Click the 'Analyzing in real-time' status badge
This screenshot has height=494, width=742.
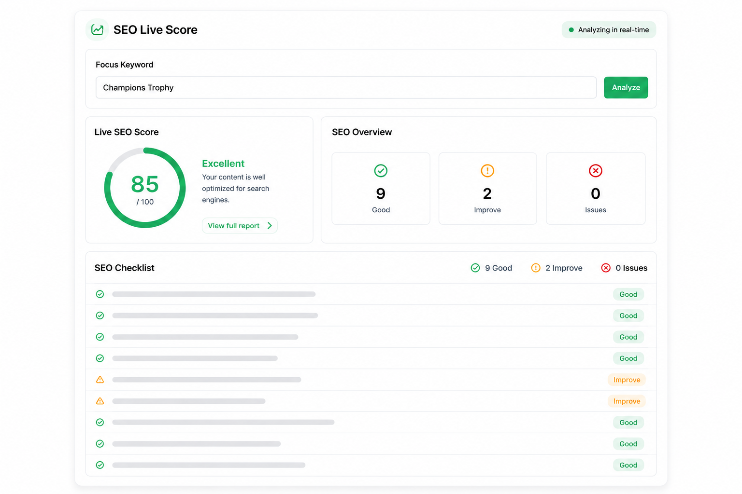609,30
